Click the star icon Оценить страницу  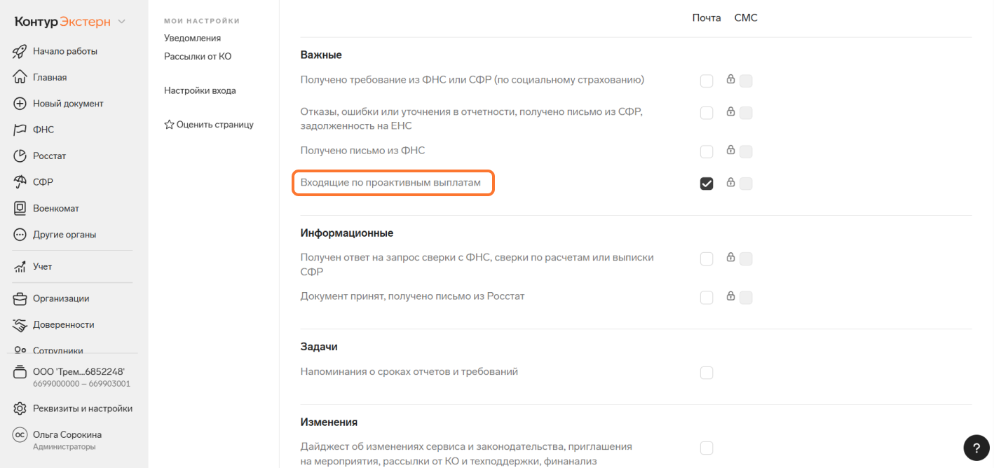[169, 125]
